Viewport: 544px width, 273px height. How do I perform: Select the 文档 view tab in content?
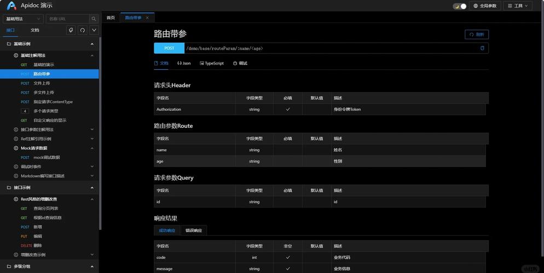[161, 63]
